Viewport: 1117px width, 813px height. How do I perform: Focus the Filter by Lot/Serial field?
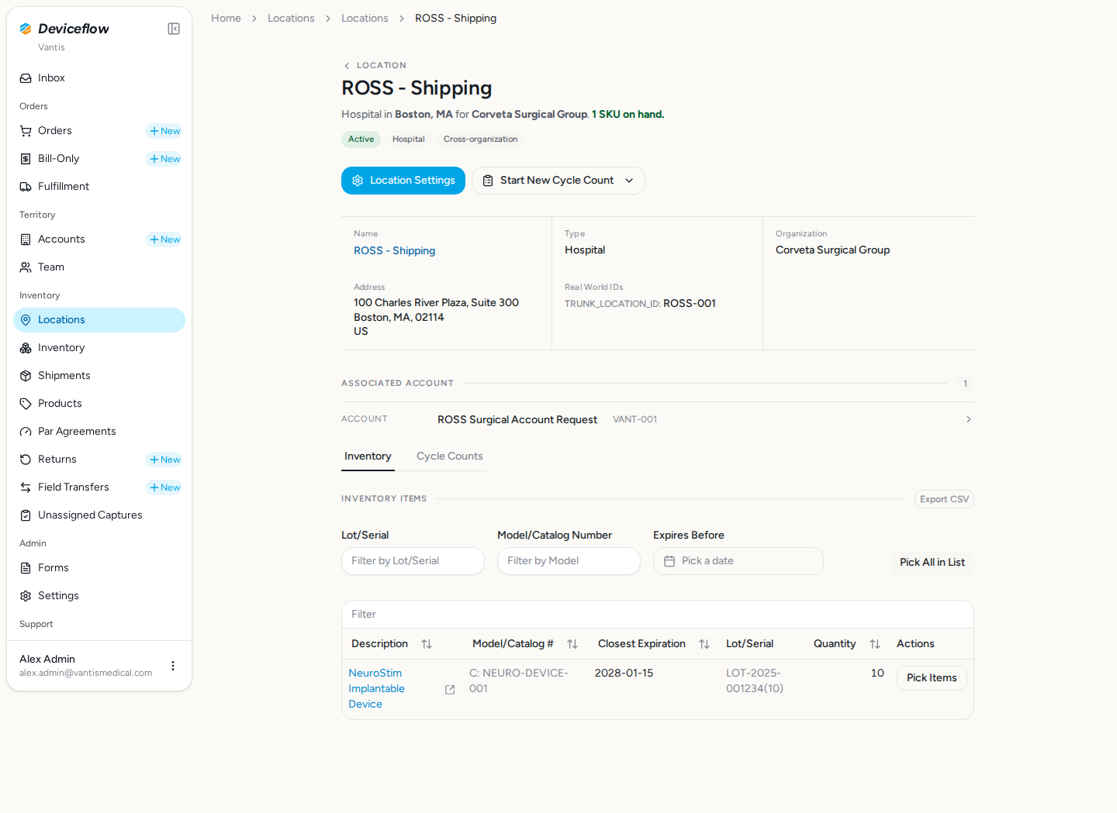pyautogui.click(x=413, y=561)
